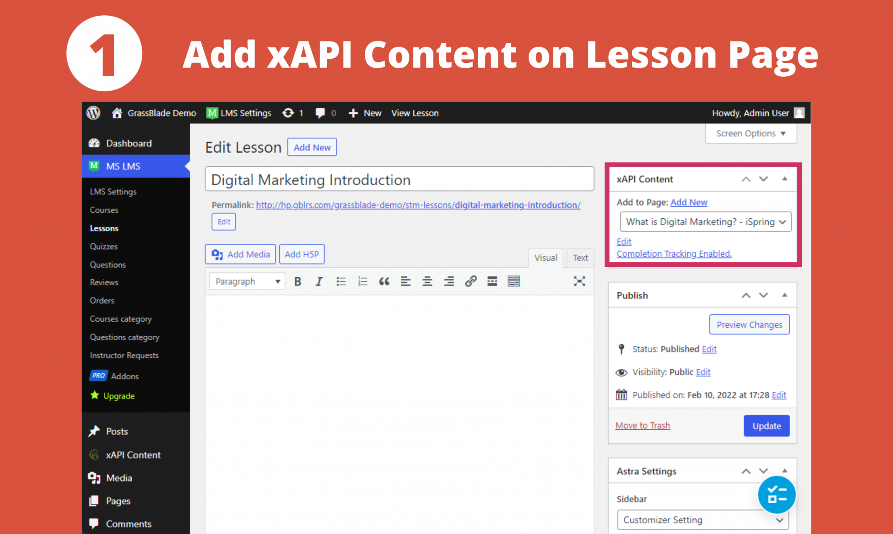
Task: Insert a hyperlink with the link icon
Action: click(470, 281)
